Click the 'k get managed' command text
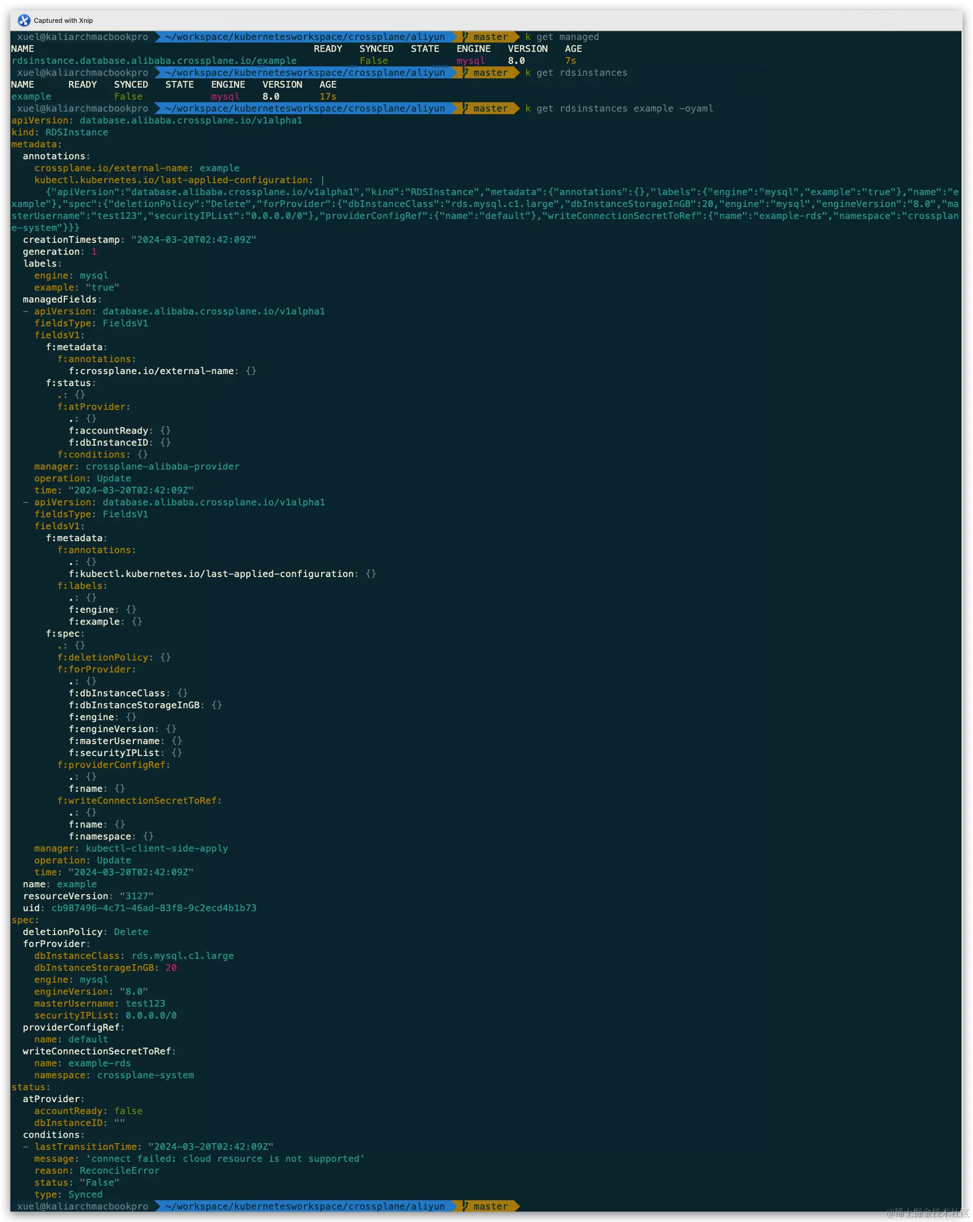 click(x=561, y=37)
